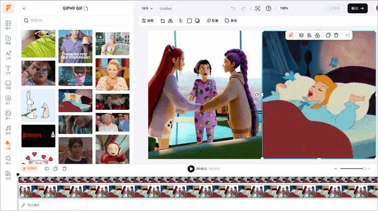Click the layers icon on floating toolbar
This screenshot has width=378, height=211.
click(x=301, y=35)
